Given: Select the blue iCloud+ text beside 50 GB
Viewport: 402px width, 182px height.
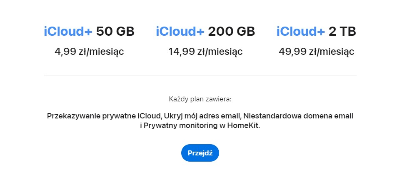Looking at the screenshot, I should tap(68, 32).
